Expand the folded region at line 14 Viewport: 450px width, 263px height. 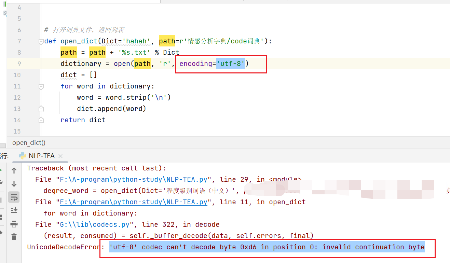tap(41, 120)
